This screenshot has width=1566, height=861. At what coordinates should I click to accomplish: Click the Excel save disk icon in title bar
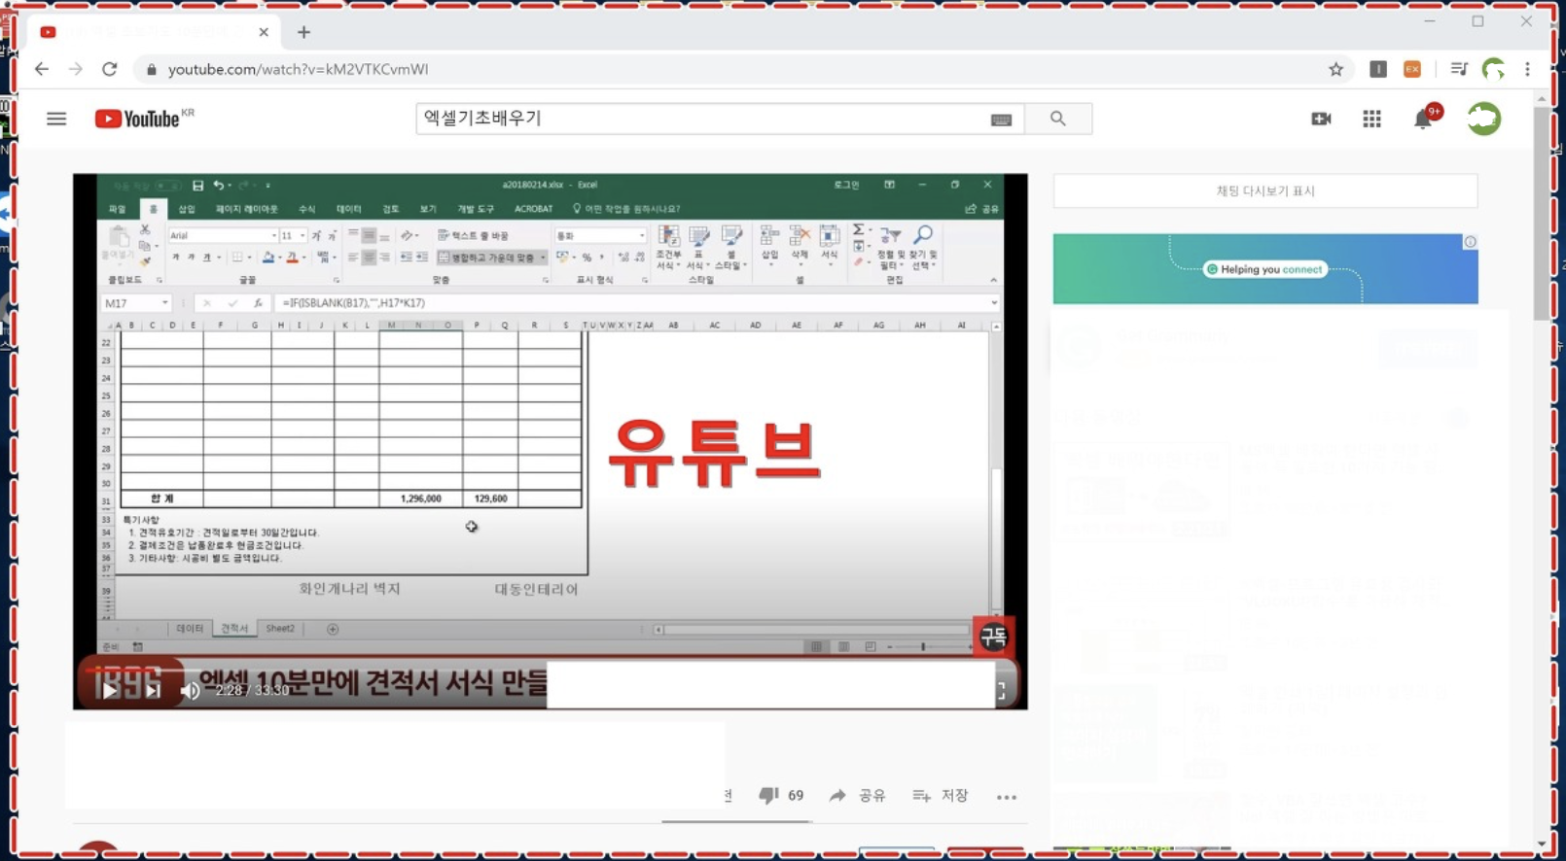coord(197,185)
